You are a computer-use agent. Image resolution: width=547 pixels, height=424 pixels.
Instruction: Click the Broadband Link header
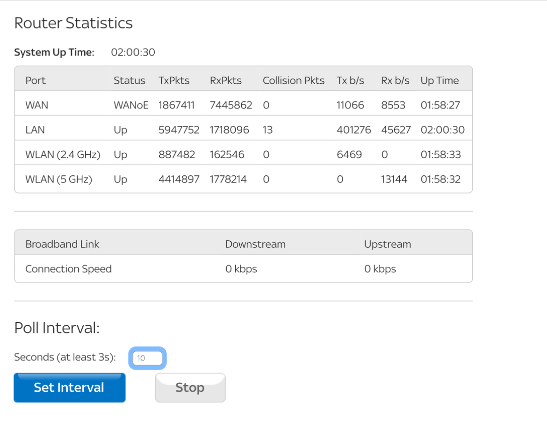tap(62, 244)
